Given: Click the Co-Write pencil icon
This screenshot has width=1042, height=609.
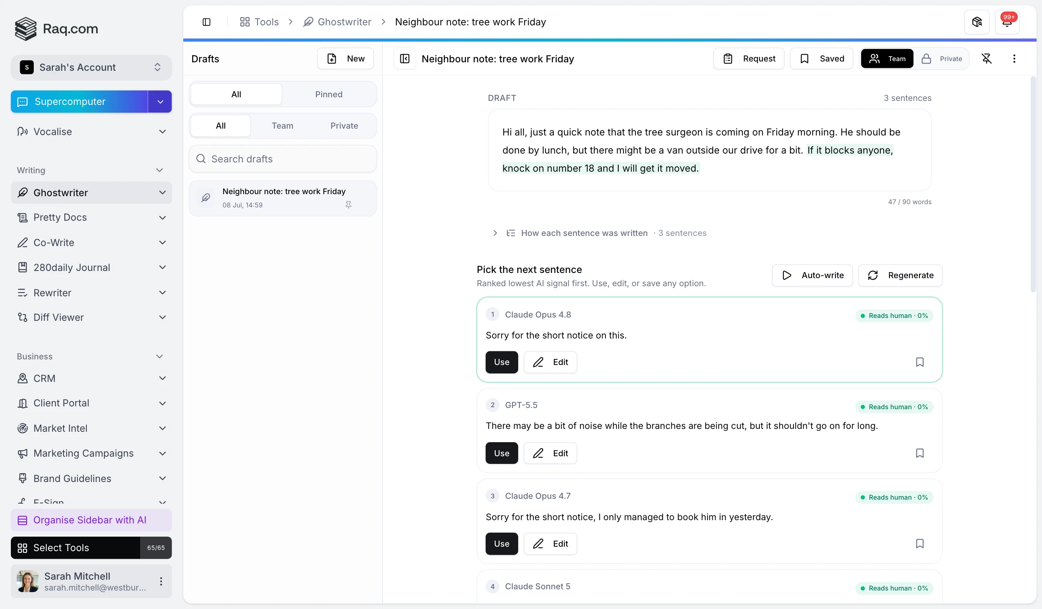Looking at the screenshot, I should [23, 243].
